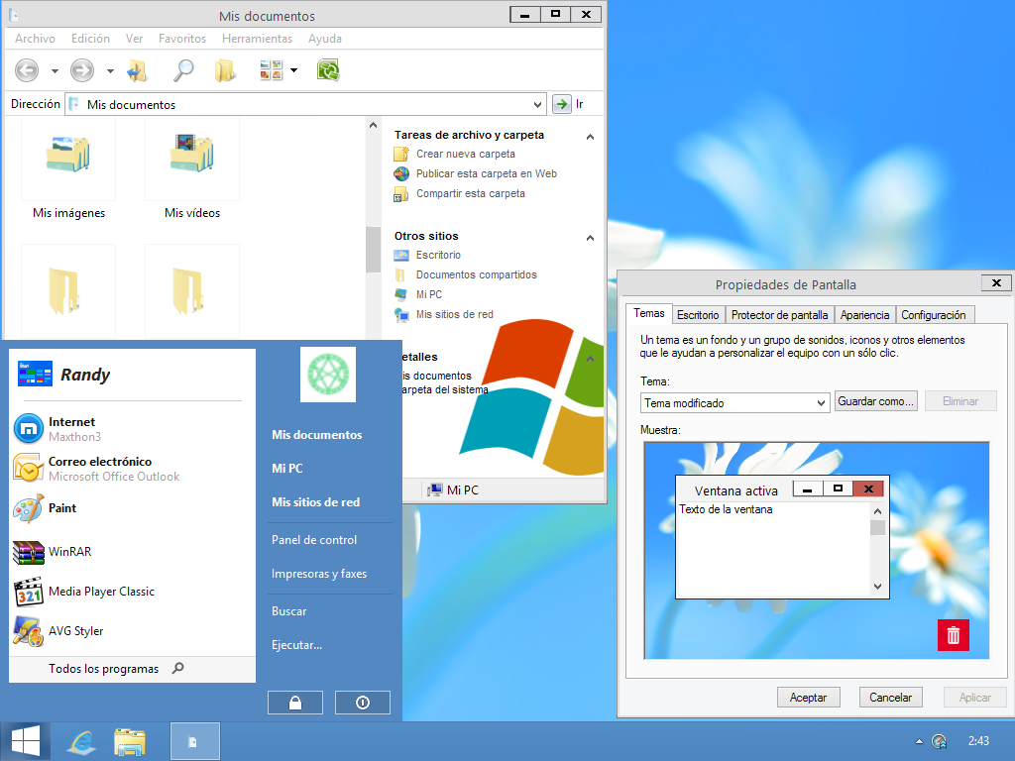Click the Ir go button
Image resolution: width=1015 pixels, height=761 pixels.
pyautogui.click(x=562, y=103)
